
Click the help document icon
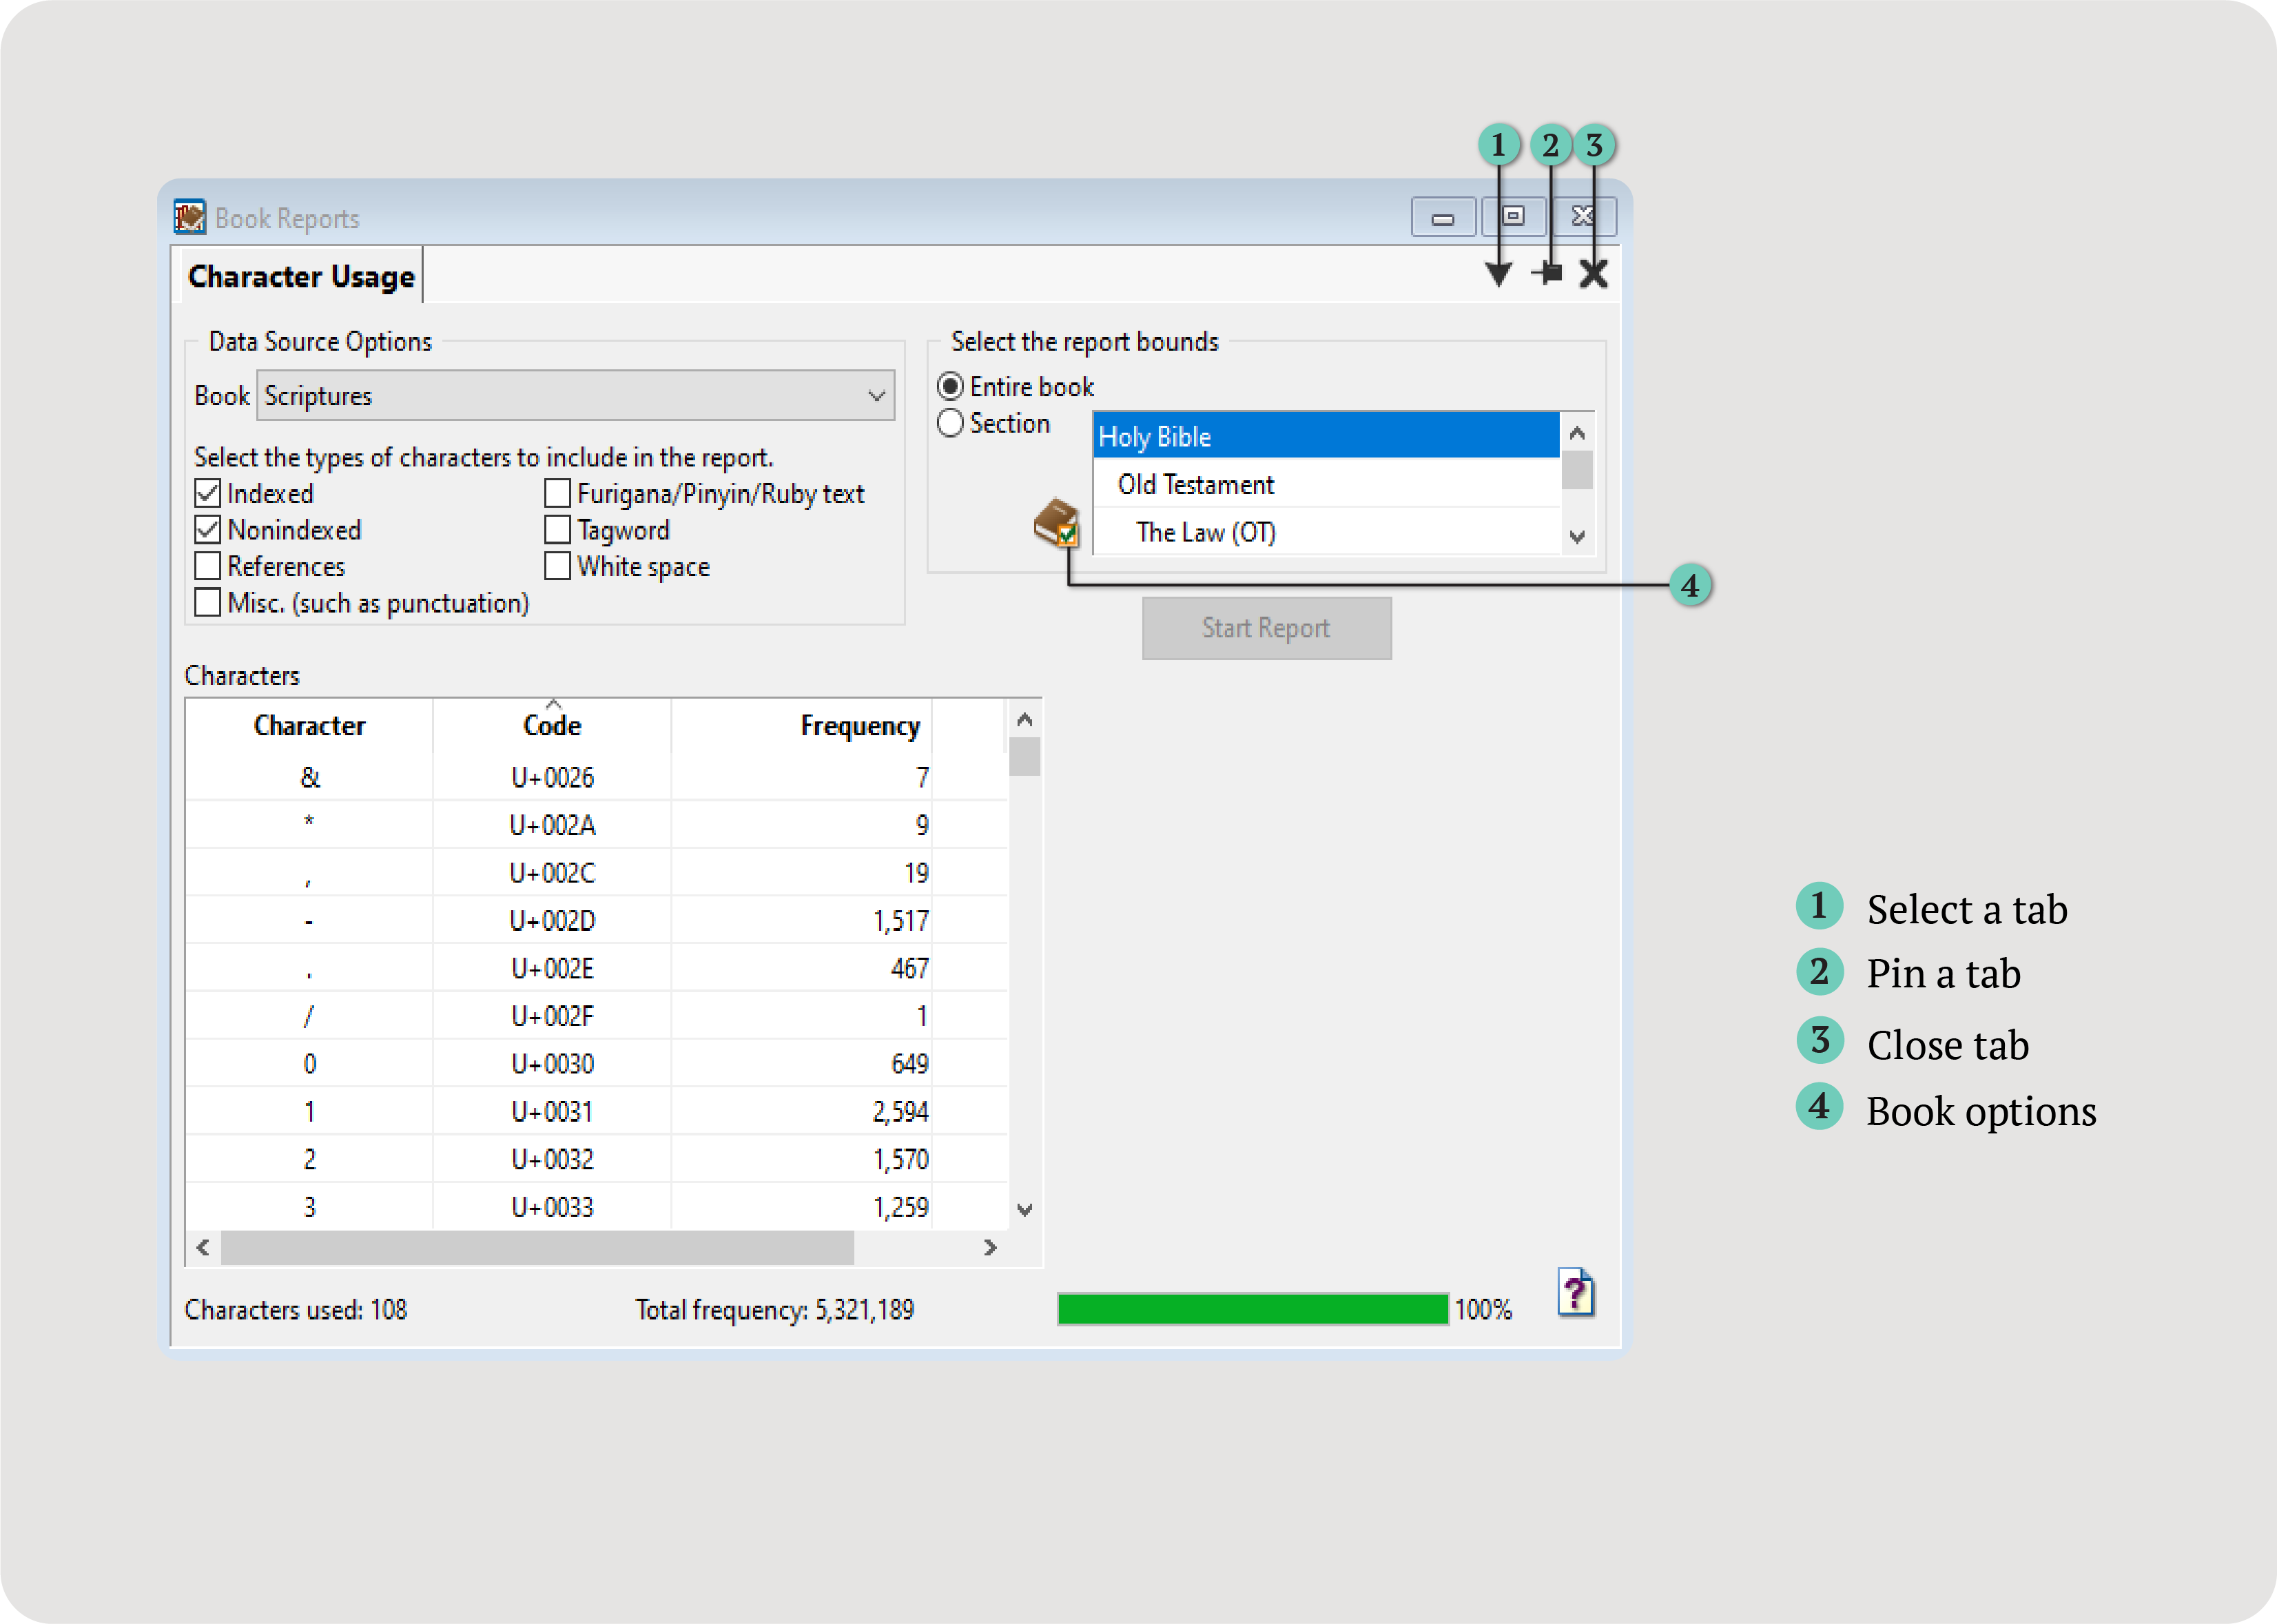pos(1575,1293)
